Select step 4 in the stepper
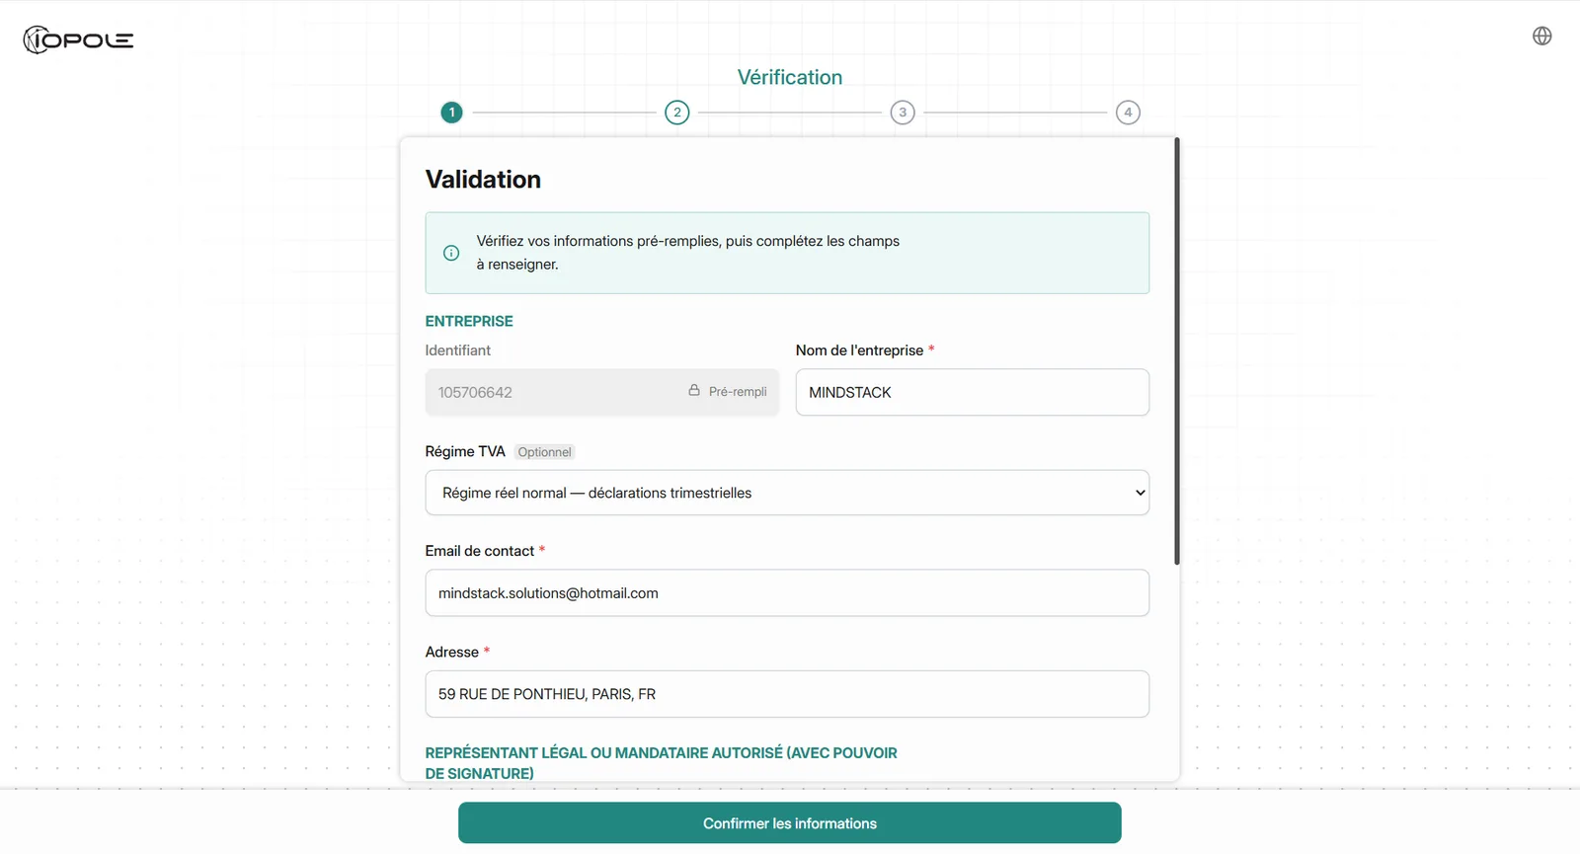This screenshot has height=854, width=1580. pyautogui.click(x=1128, y=113)
